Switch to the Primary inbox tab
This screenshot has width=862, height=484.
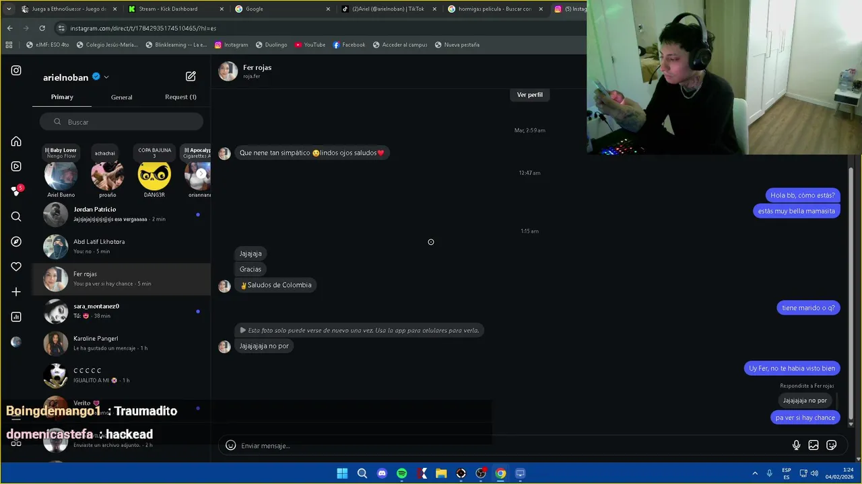[62, 97]
